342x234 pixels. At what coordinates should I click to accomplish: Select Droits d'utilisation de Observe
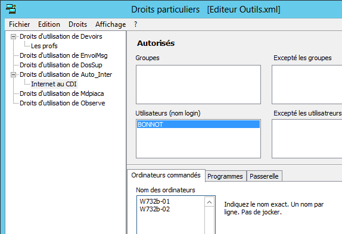pos(63,103)
